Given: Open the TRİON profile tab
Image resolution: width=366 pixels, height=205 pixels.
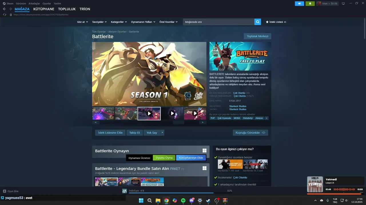Looking at the screenshot, I should [85, 9].
